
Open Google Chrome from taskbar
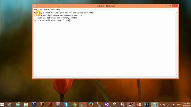click(x=74, y=104)
